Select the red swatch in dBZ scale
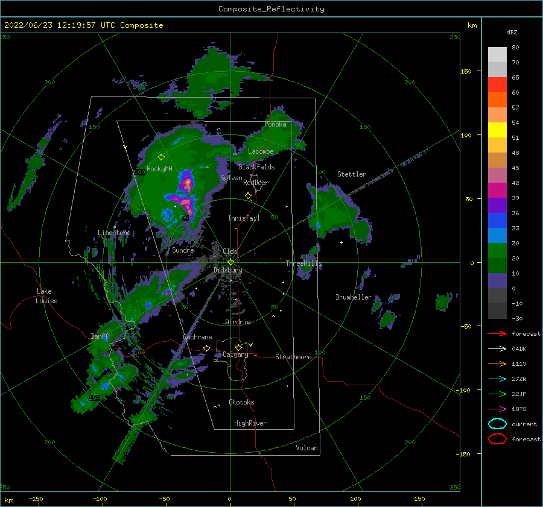The height and width of the screenshot is (507, 543). click(x=497, y=84)
